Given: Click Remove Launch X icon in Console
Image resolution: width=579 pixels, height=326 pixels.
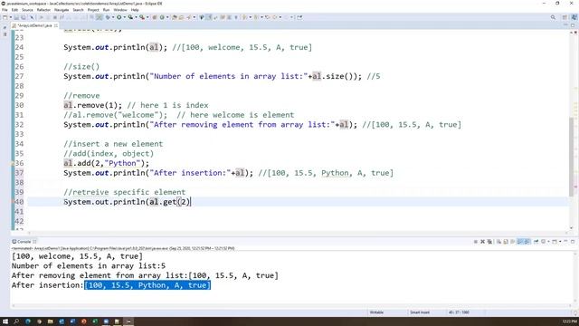Looking at the screenshot, I should (482, 242).
